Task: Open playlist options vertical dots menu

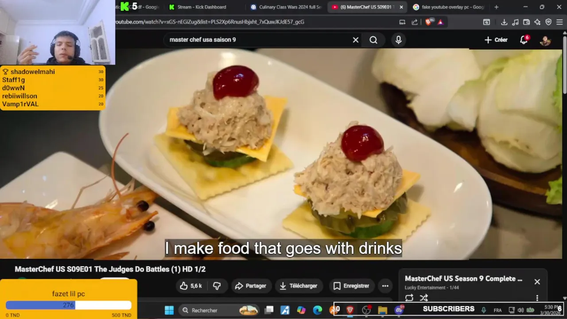Action: tap(537, 298)
